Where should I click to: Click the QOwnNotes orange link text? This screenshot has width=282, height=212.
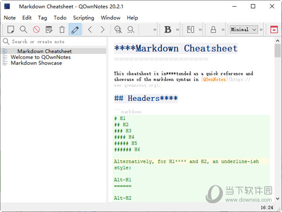point(214,80)
